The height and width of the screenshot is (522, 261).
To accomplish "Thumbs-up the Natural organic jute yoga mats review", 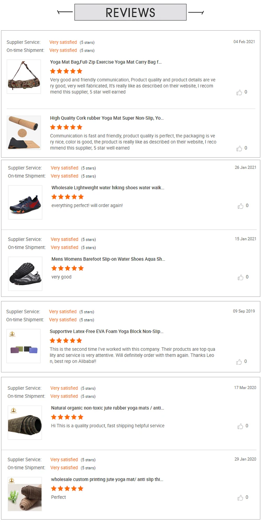I will tap(240, 426).
